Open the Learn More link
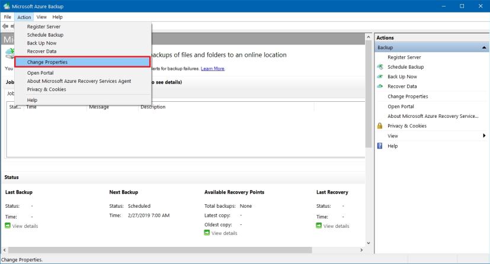The image size is (490, 264). [x=213, y=69]
